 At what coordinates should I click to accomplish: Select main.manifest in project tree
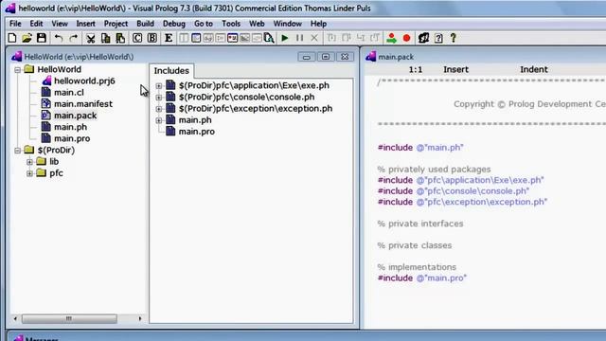pos(83,104)
